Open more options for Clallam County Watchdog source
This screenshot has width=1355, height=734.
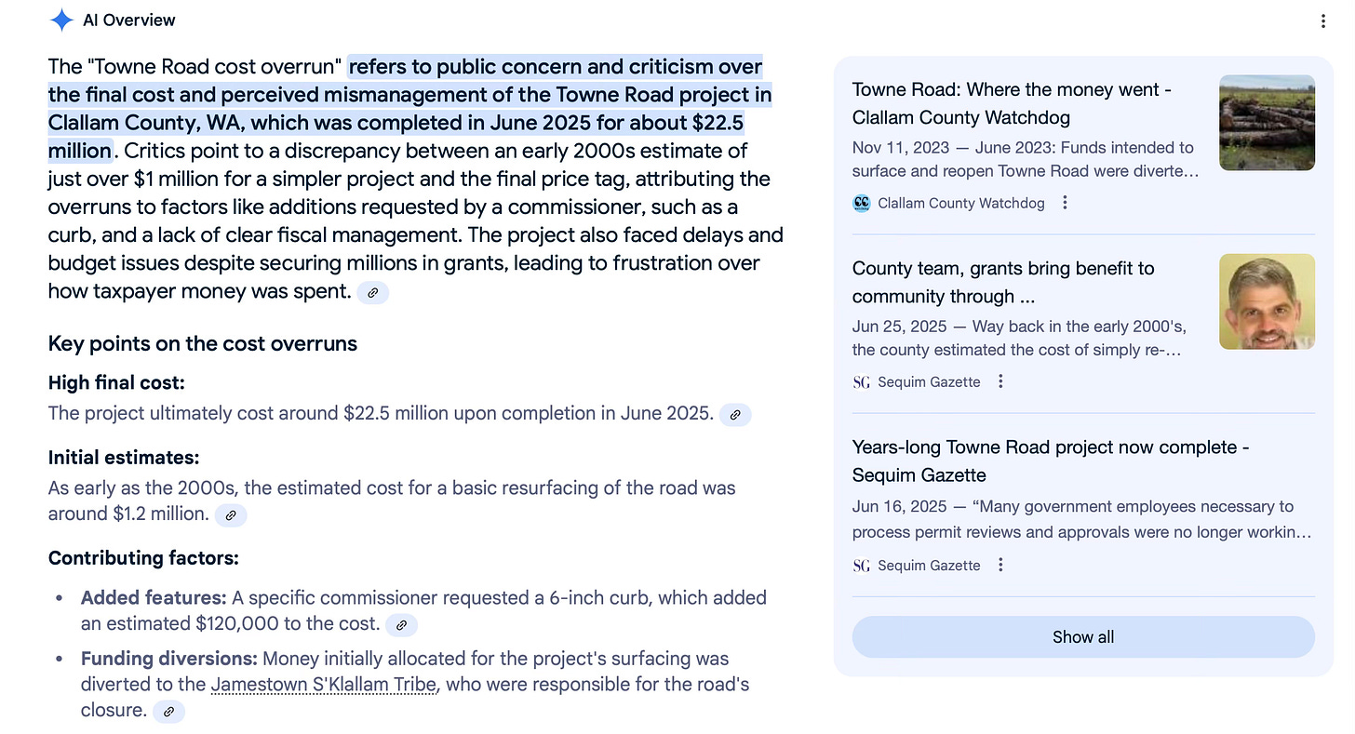pyautogui.click(x=1066, y=203)
